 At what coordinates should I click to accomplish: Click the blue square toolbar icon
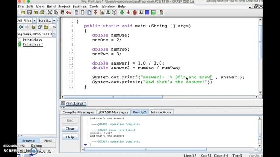(x=147, y=13)
